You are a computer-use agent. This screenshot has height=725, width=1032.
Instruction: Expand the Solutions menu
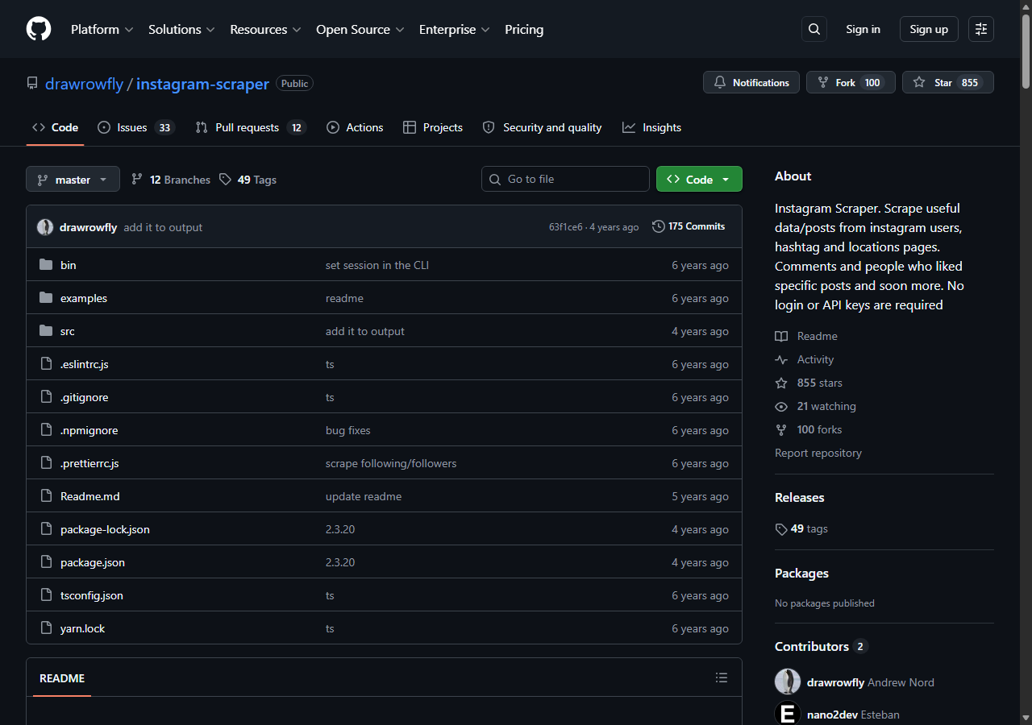click(181, 29)
